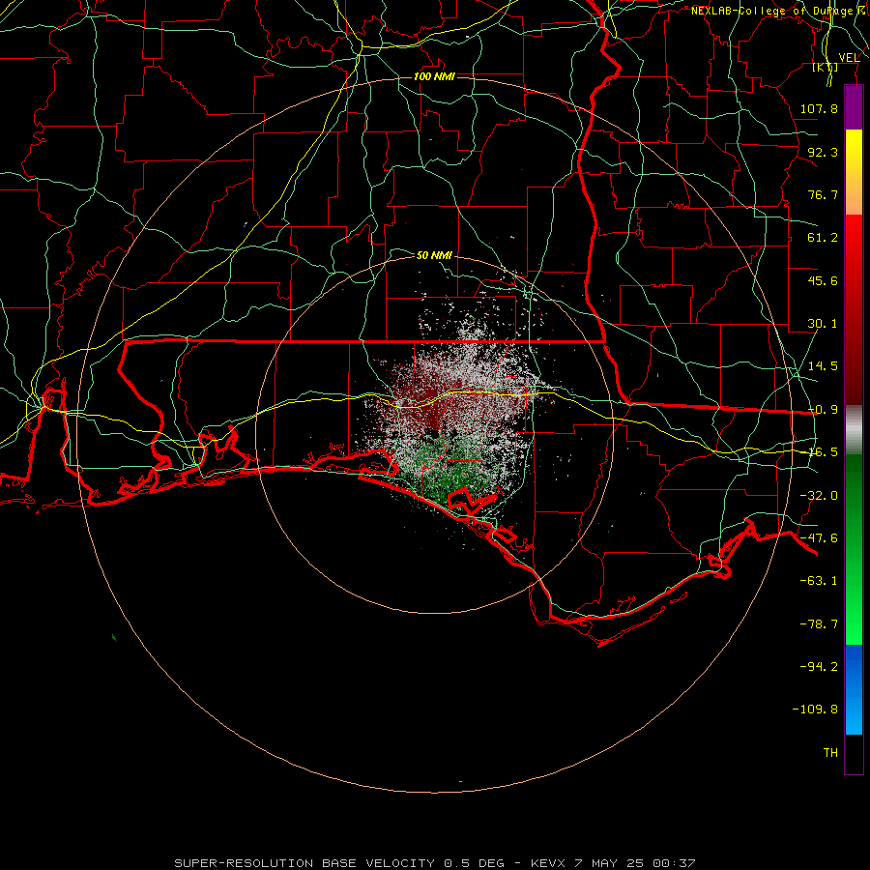Viewport: 870px width, 870px height.
Task: Click the -32.0 velocity value label
Action: [819, 496]
